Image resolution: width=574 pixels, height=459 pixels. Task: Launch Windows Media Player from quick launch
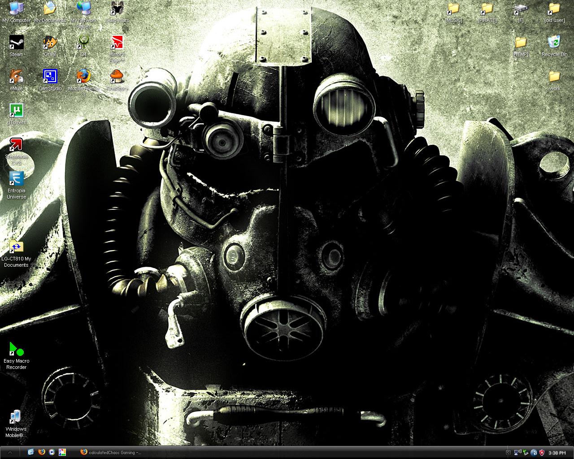tap(52, 452)
